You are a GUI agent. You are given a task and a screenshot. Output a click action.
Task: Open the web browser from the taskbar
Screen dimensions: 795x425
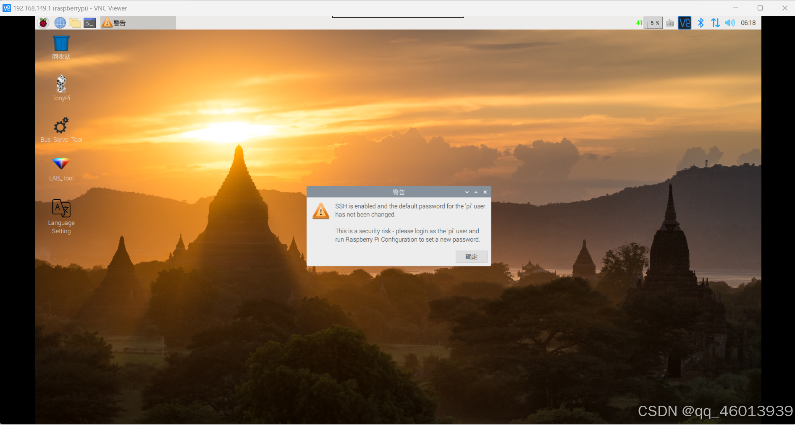(x=60, y=23)
